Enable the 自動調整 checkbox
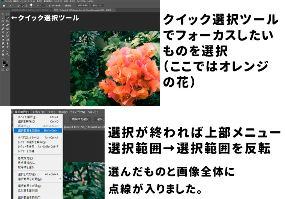Viewport: 285px width, 199px height. coord(63,6)
